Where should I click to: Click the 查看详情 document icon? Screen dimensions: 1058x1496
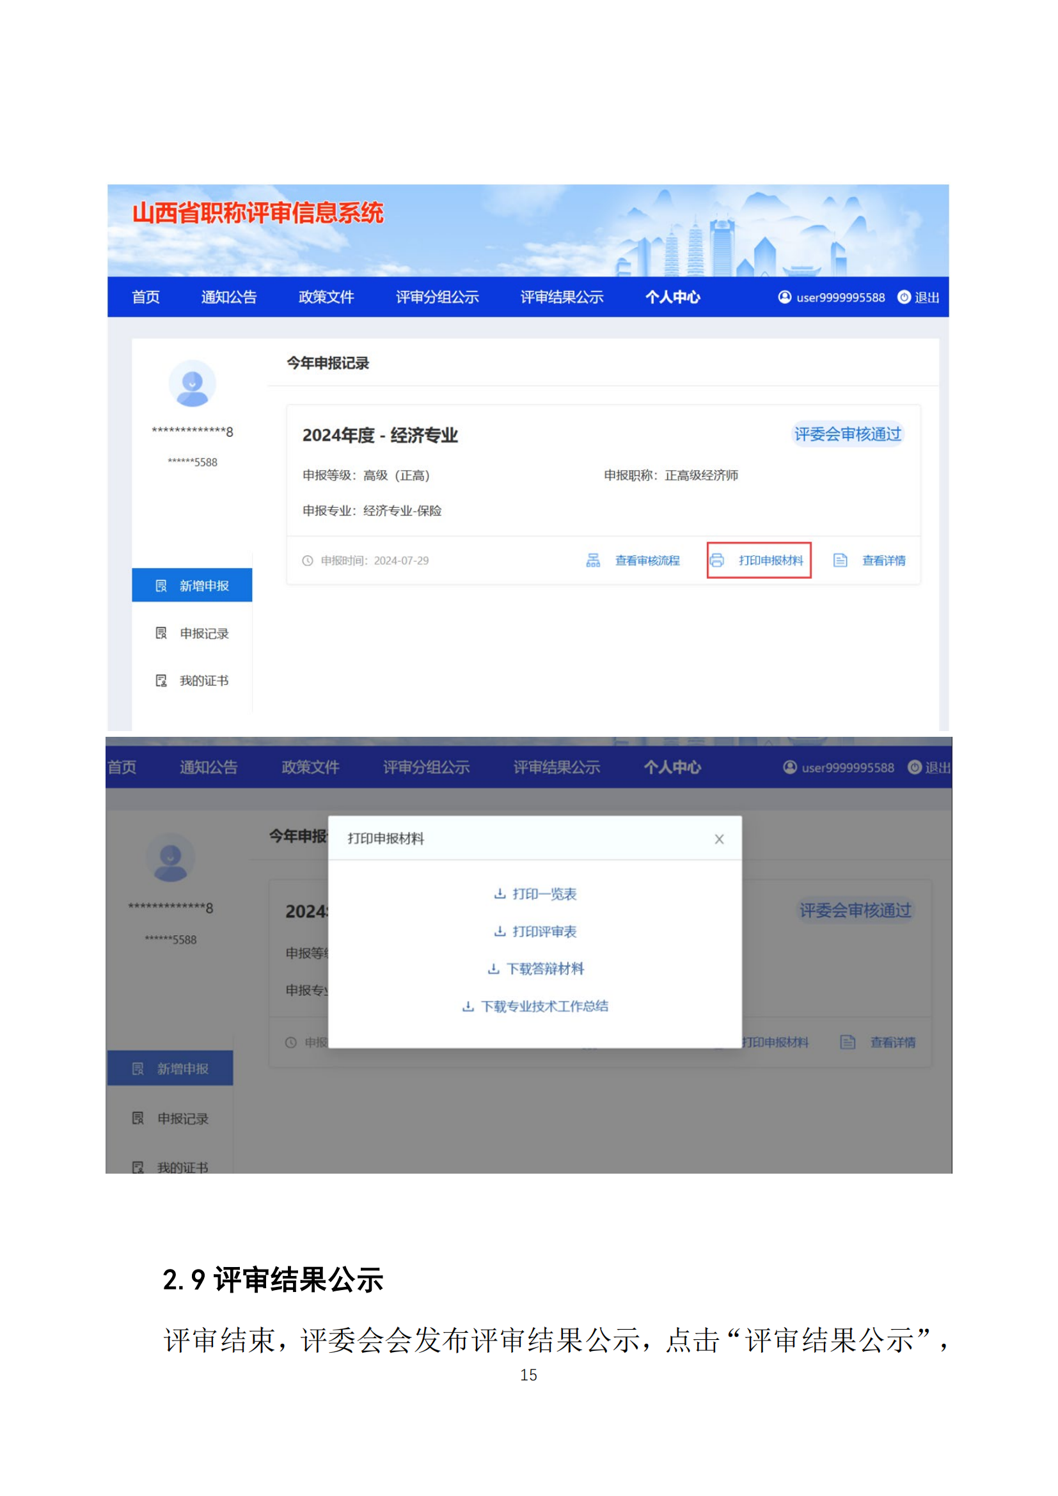point(841,560)
